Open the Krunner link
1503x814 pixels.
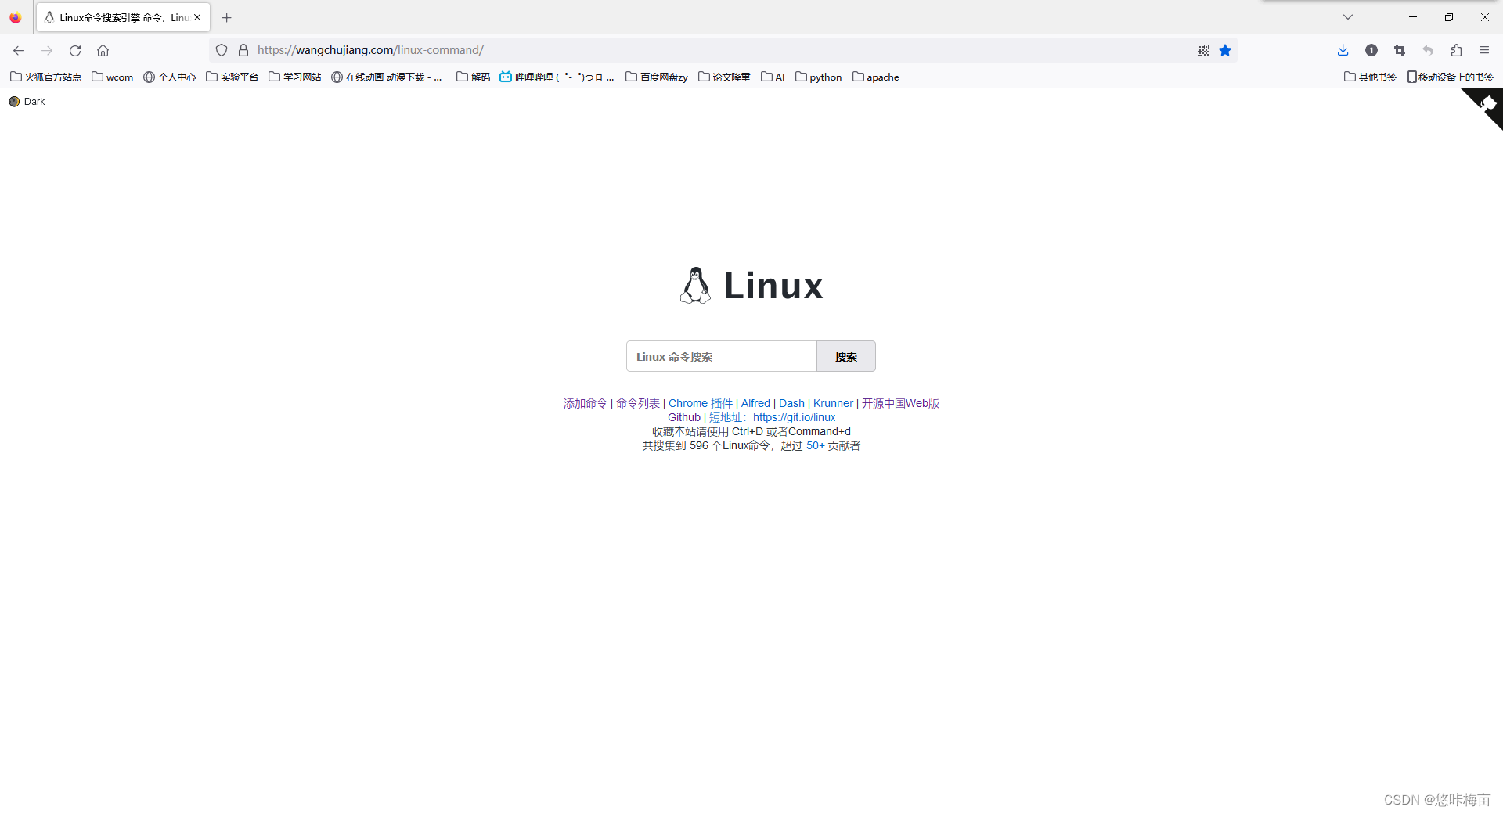tap(833, 403)
